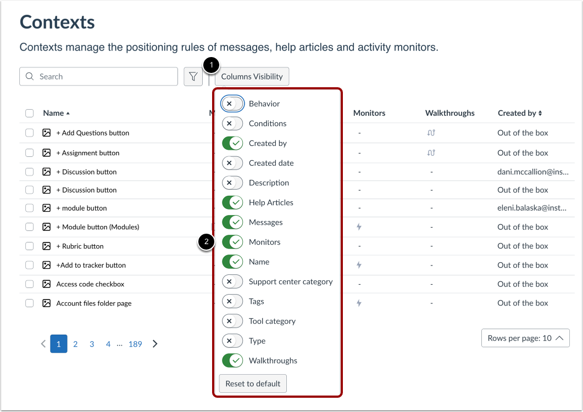Image resolution: width=583 pixels, height=412 pixels.
Task: Open the Access code checkbox context
Action: tap(90, 284)
